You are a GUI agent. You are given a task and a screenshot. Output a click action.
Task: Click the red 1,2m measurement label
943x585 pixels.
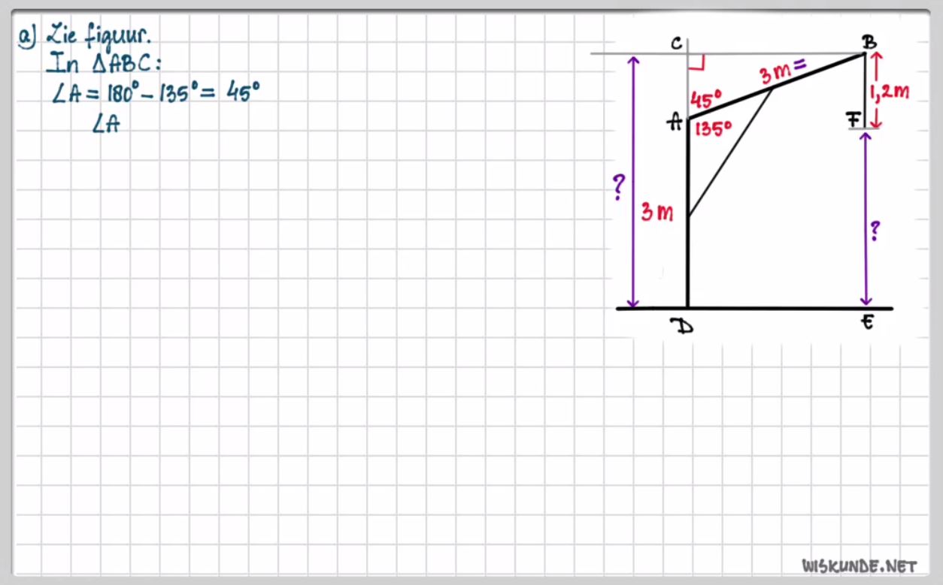pos(890,92)
